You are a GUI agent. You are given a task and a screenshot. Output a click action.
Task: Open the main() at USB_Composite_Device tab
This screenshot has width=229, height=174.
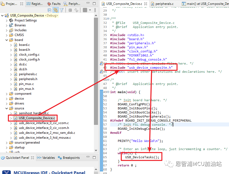205,4
